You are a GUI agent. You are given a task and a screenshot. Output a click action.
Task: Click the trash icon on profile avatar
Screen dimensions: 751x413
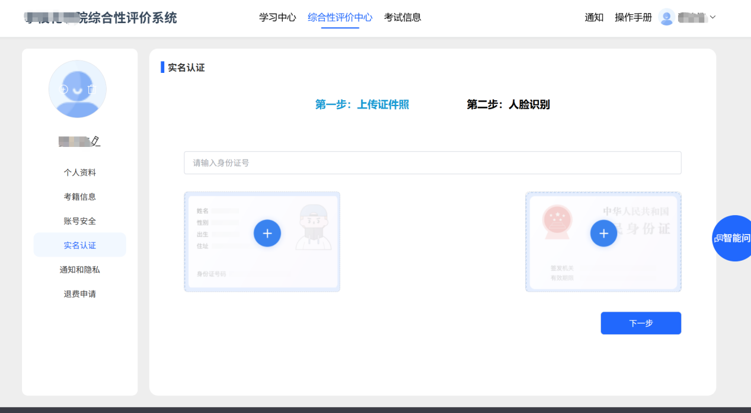click(x=91, y=89)
